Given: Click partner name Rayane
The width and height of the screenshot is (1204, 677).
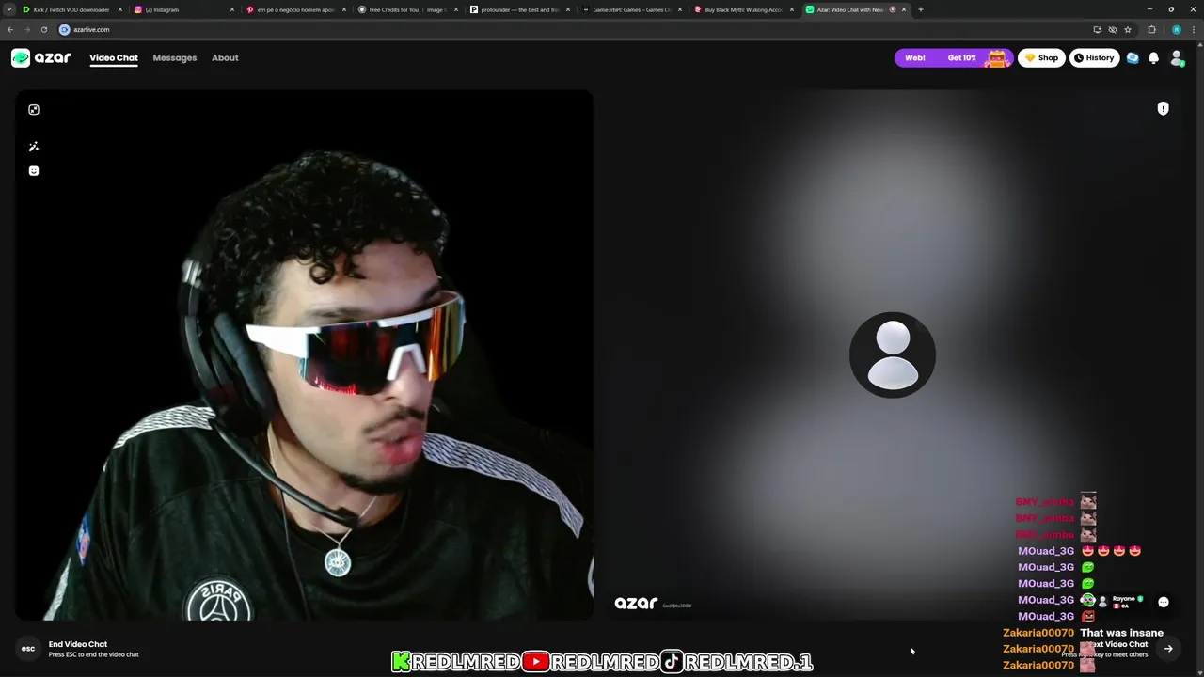Looking at the screenshot, I should [1124, 599].
